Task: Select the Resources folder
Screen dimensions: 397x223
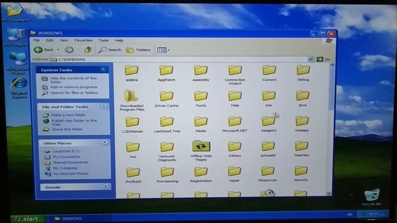Action: pyautogui.click(x=267, y=174)
